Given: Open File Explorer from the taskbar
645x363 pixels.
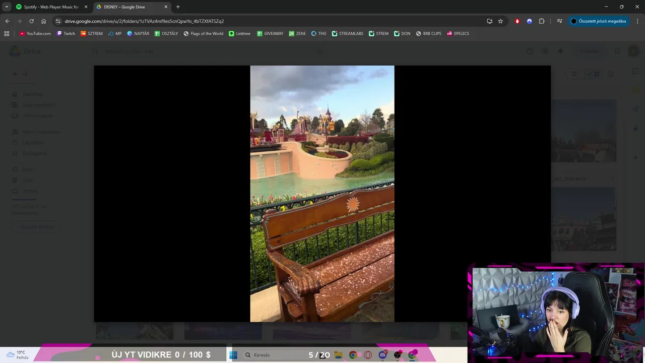Looking at the screenshot, I should click(338, 355).
